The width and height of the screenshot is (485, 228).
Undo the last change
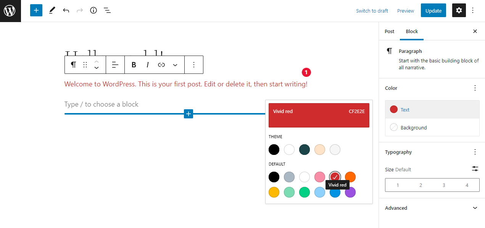66,11
